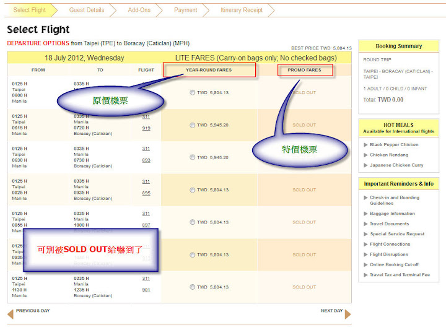Select TWD 5,945.20 fare for 0615 H flight

pos(193,125)
